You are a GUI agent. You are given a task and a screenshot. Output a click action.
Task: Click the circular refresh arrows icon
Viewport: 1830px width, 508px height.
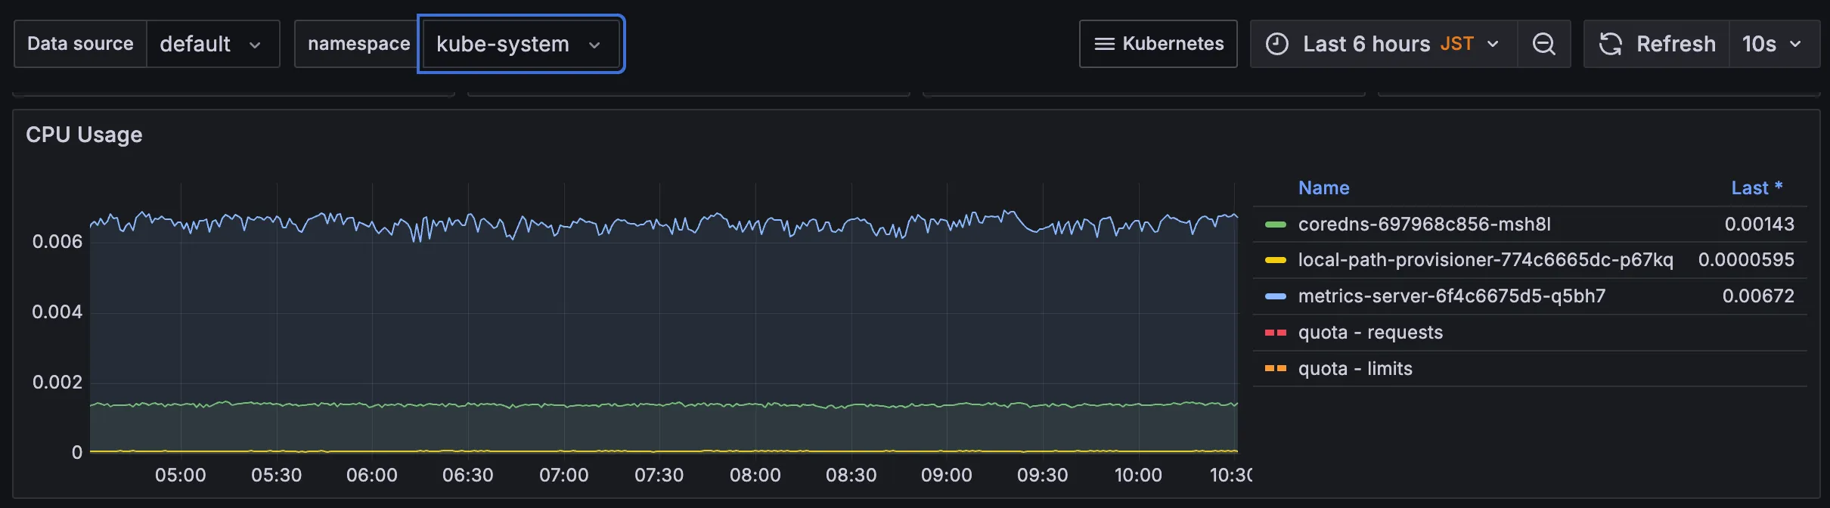(x=1611, y=44)
